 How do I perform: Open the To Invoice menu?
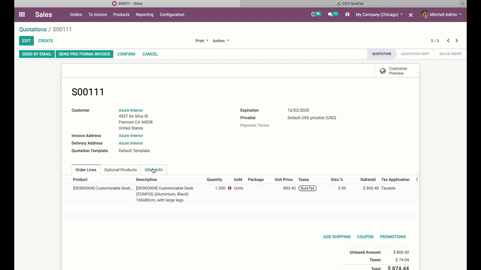98,15
